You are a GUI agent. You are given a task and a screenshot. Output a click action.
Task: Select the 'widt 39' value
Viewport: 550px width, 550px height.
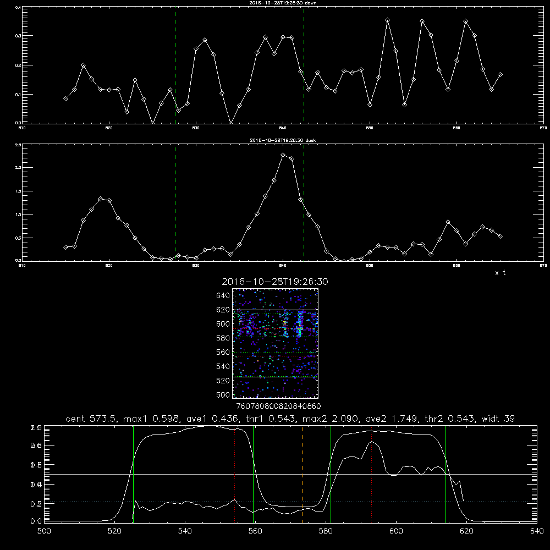pos(498,419)
